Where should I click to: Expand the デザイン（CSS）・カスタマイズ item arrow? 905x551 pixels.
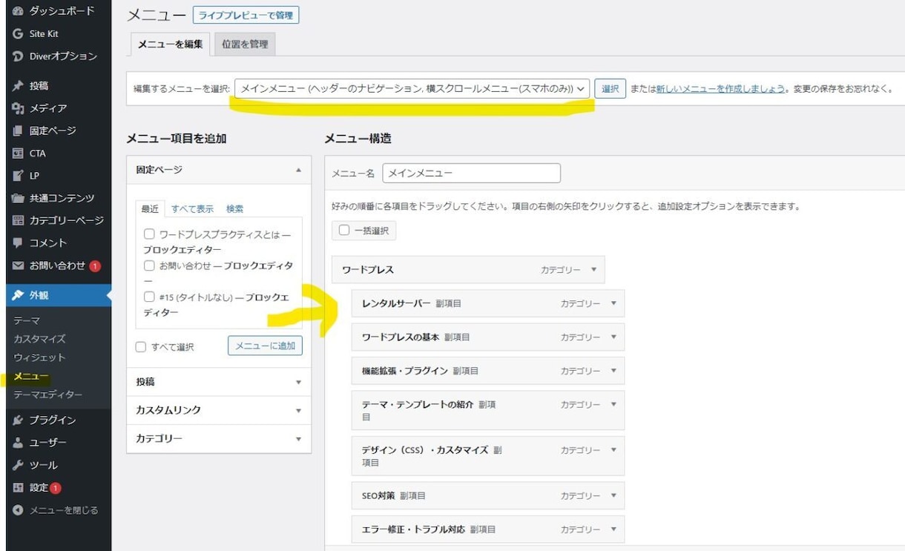tap(613, 450)
